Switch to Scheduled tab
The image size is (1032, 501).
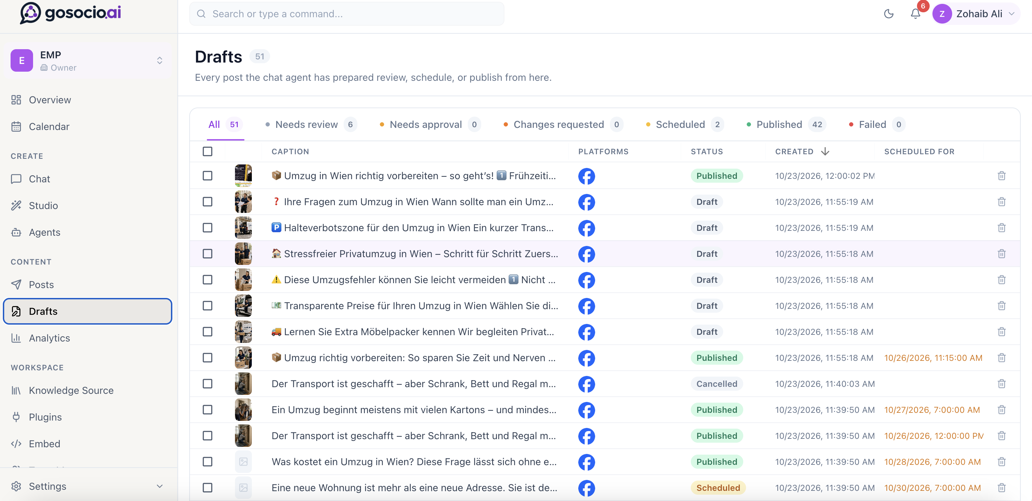pyautogui.click(x=685, y=124)
